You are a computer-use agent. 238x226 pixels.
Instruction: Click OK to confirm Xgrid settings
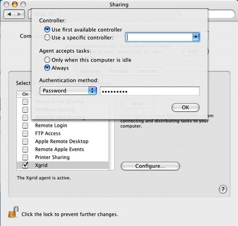pyautogui.click(x=186, y=107)
